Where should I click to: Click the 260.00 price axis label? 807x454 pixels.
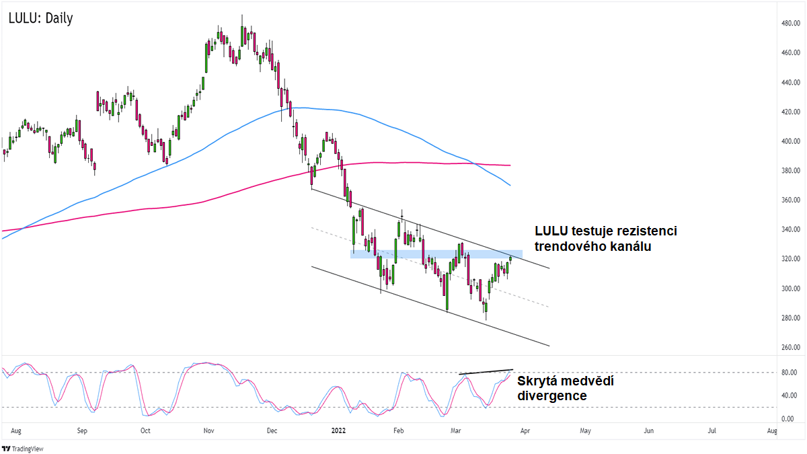790,348
